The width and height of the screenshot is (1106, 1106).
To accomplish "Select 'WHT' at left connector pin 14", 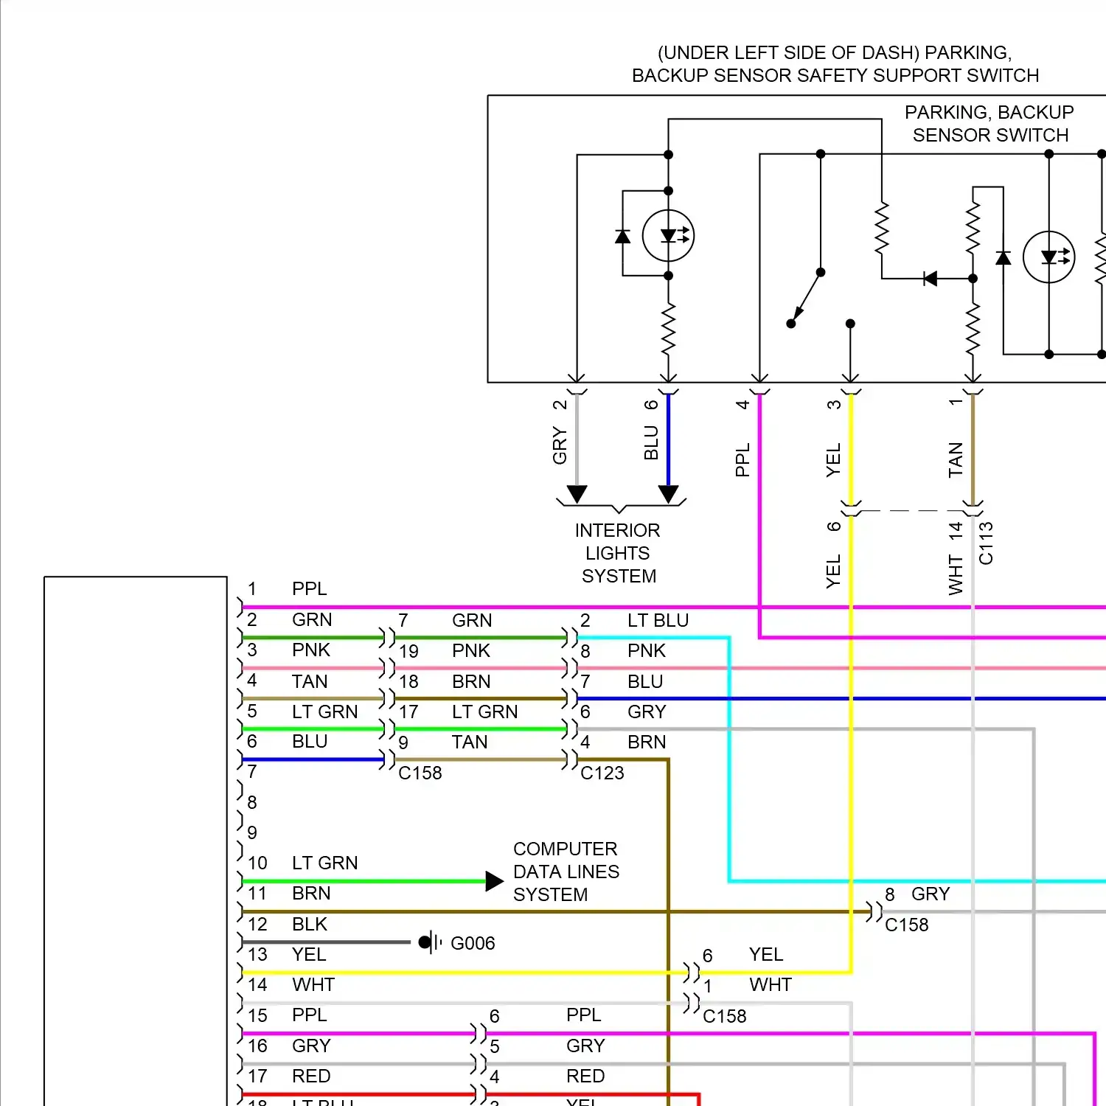I will coord(313,985).
